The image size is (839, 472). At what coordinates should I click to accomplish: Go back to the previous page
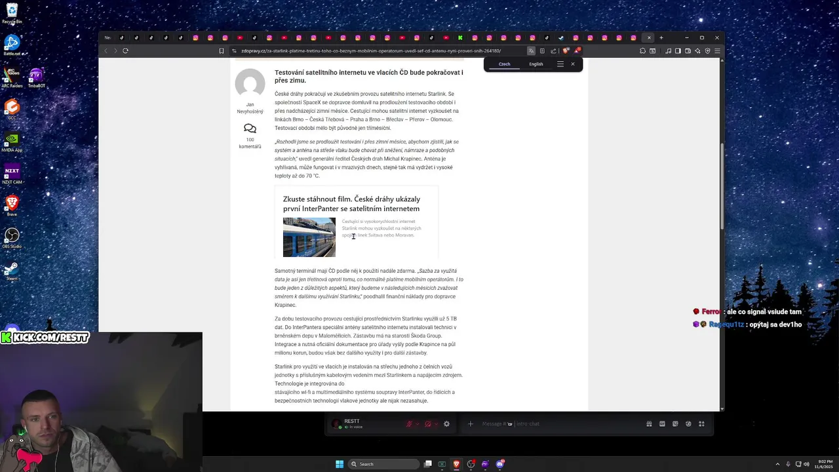click(x=106, y=50)
